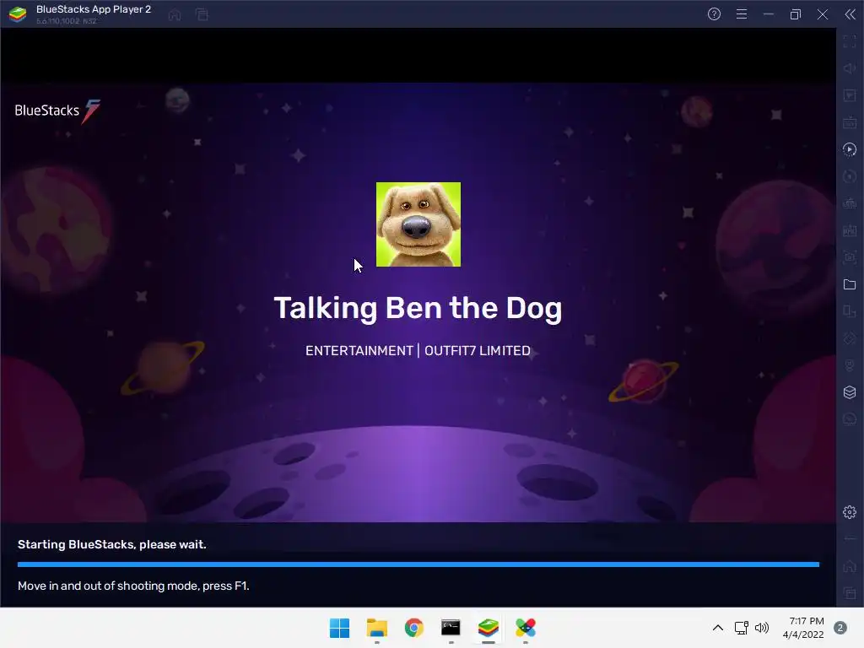The height and width of the screenshot is (648, 864).
Task: Open the notification badge showing 2
Action: 840,628
